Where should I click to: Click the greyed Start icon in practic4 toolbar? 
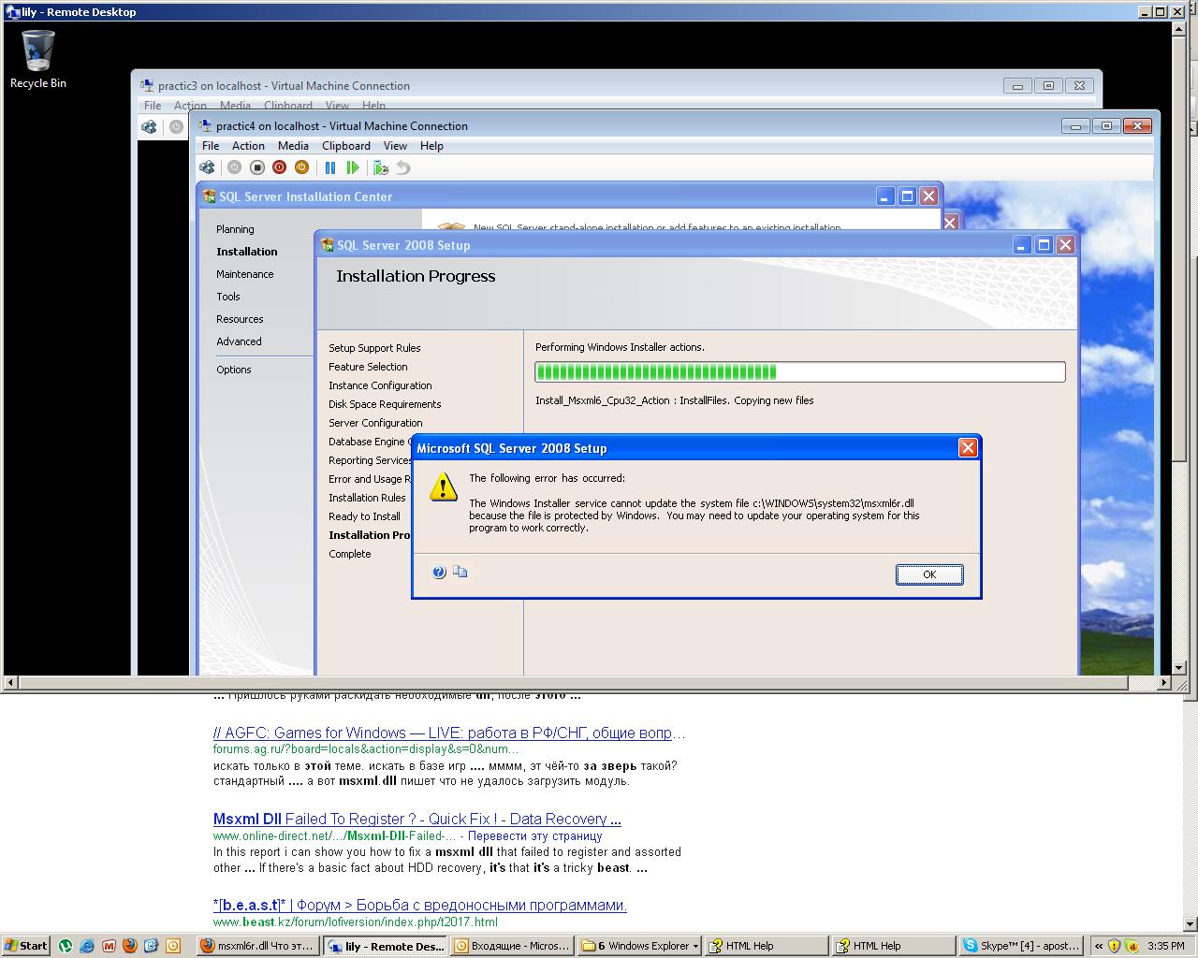tap(234, 167)
